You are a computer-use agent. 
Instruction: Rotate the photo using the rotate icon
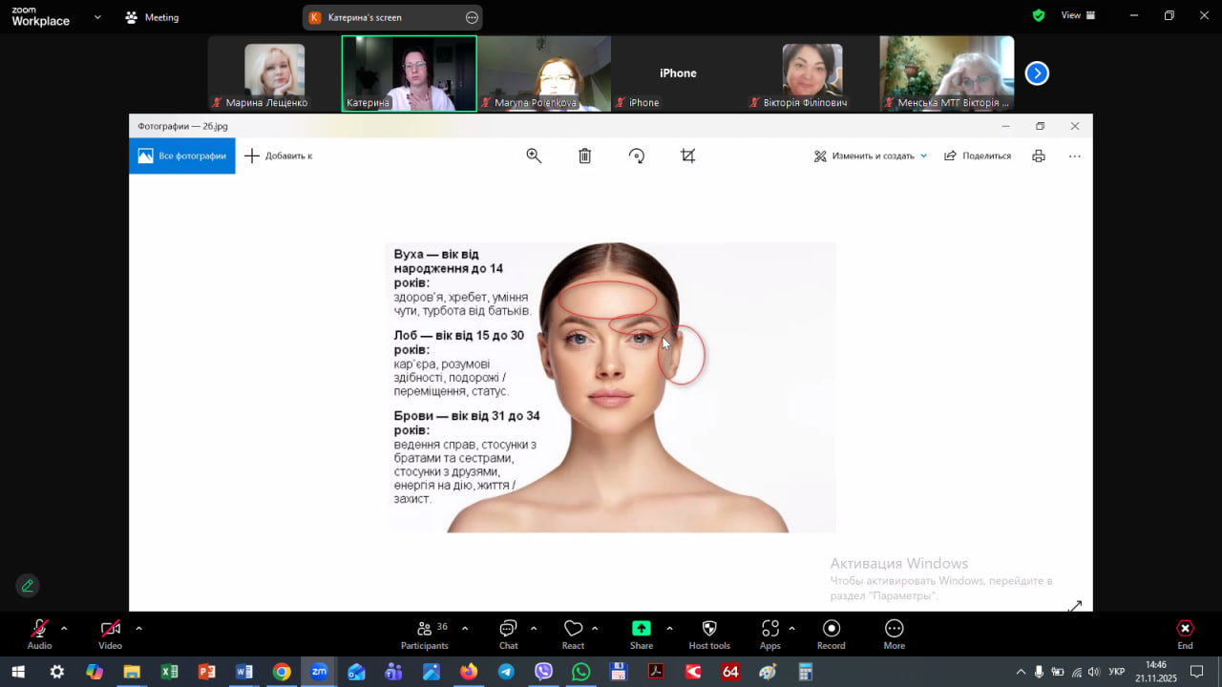click(x=637, y=156)
